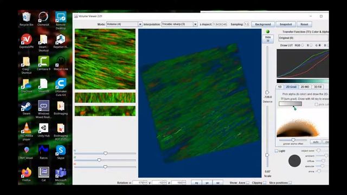The image size is (347, 195).
Task: Set view to xz orientation button
Action: coord(218,183)
